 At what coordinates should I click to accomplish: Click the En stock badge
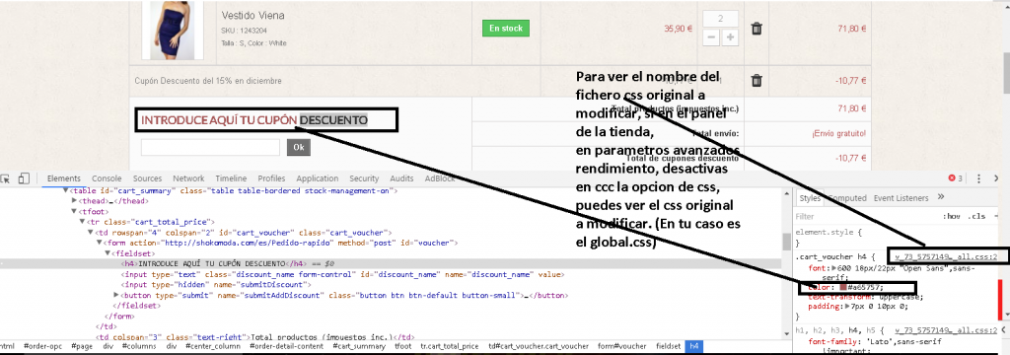coord(506,29)
